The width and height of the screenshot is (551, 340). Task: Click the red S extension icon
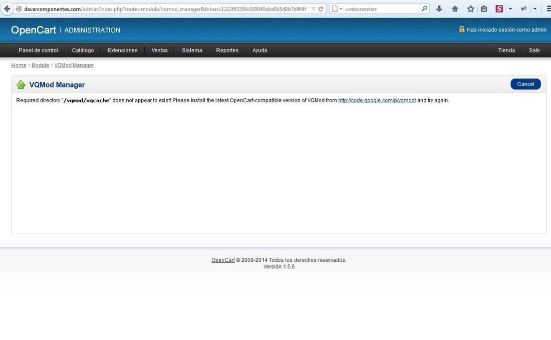[x=499, y=9]
